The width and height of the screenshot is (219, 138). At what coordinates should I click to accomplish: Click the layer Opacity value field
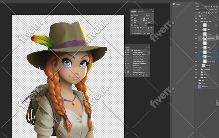coord(216,10)
